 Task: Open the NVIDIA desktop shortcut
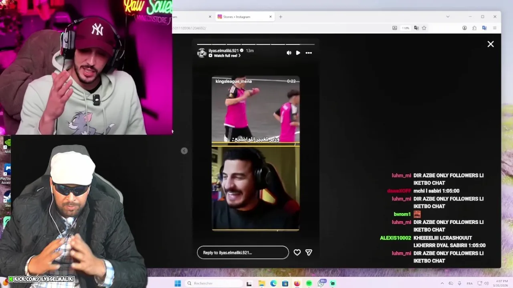point(7,145)
